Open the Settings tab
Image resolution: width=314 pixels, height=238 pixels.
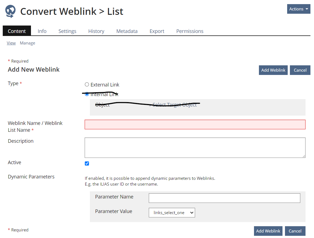click(x=67, y=31)
